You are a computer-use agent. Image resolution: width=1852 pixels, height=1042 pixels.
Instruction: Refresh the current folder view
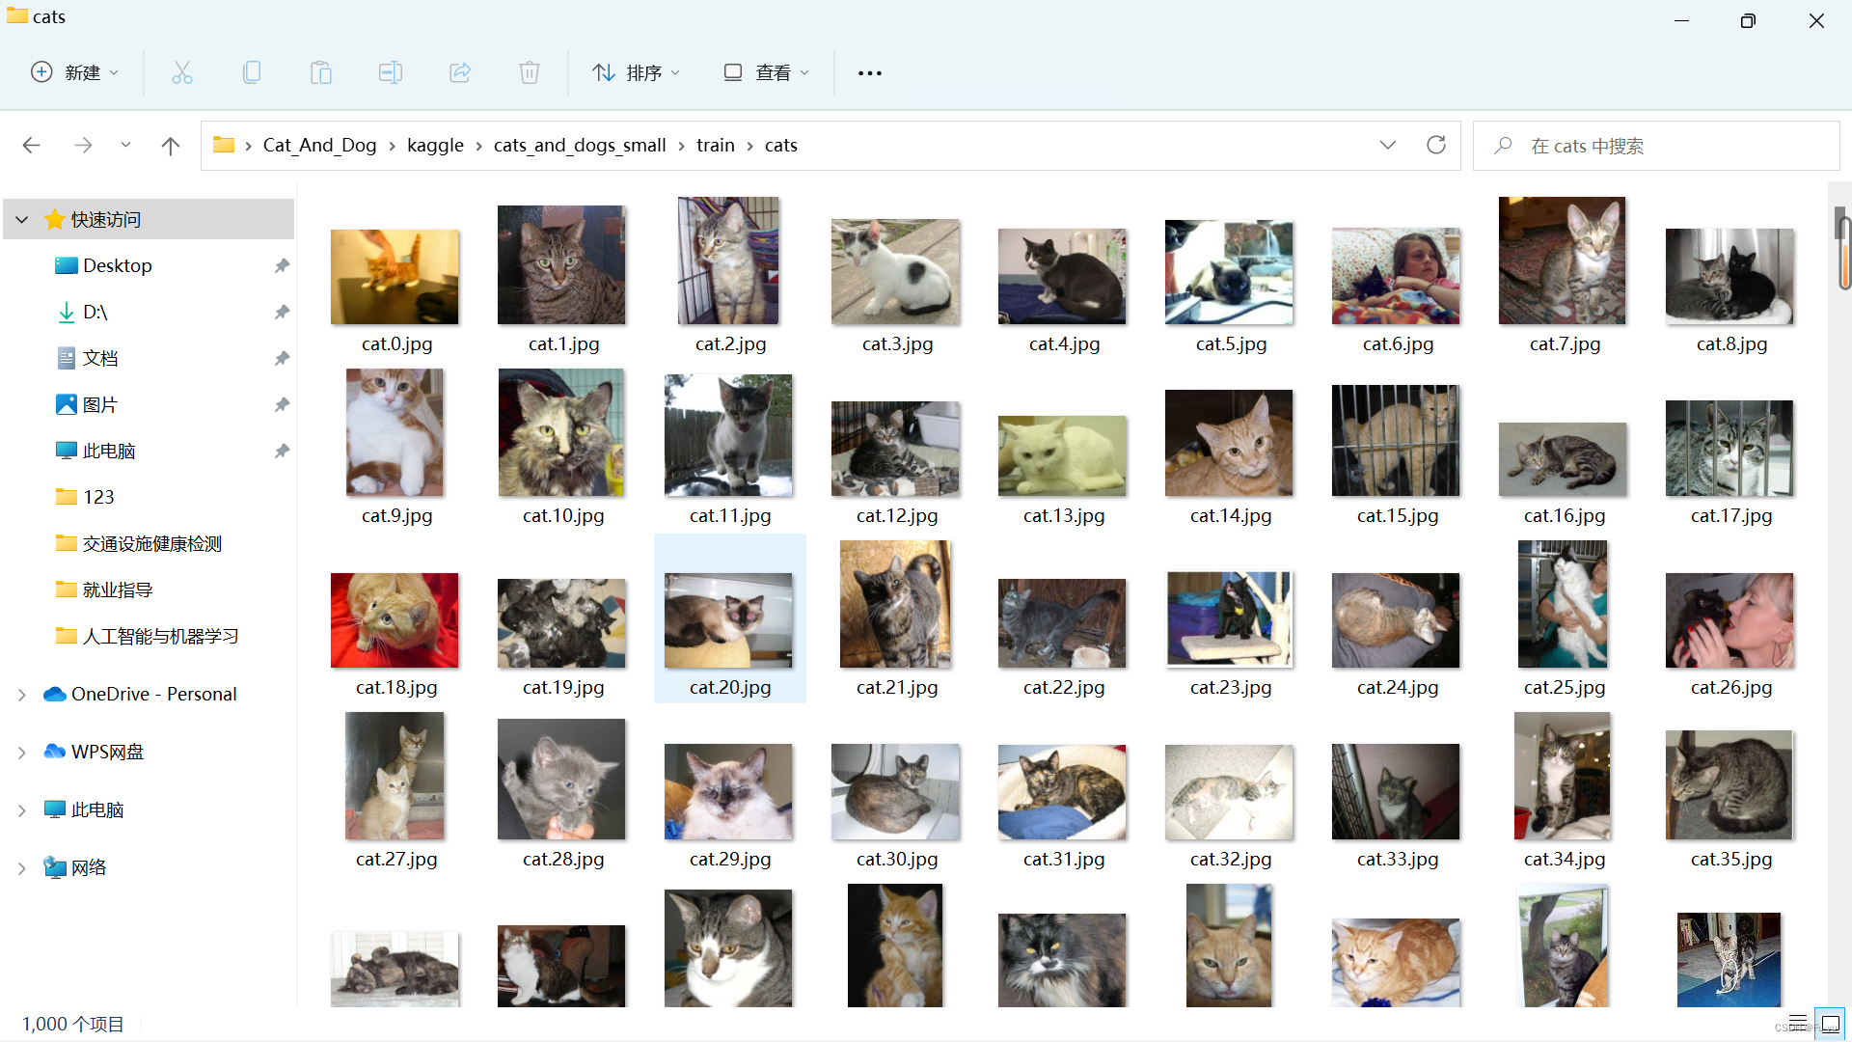1436,145
